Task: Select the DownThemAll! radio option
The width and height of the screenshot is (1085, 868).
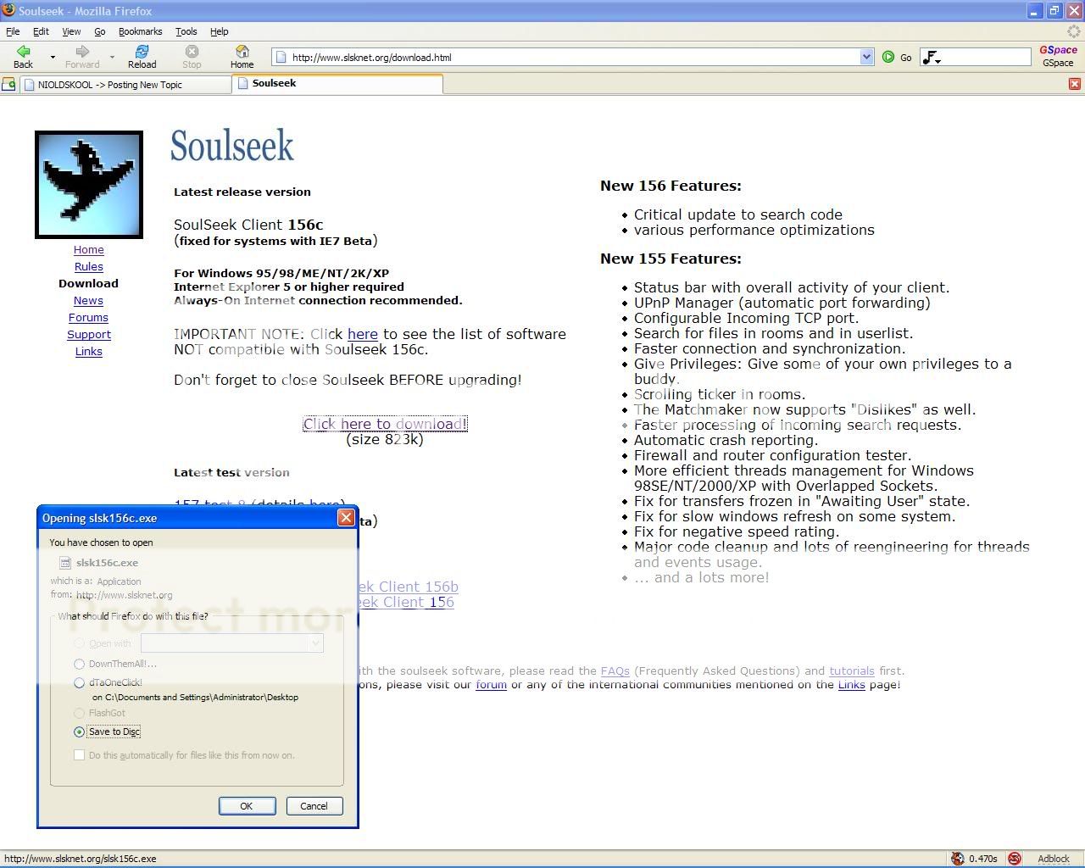Action: 80,664
